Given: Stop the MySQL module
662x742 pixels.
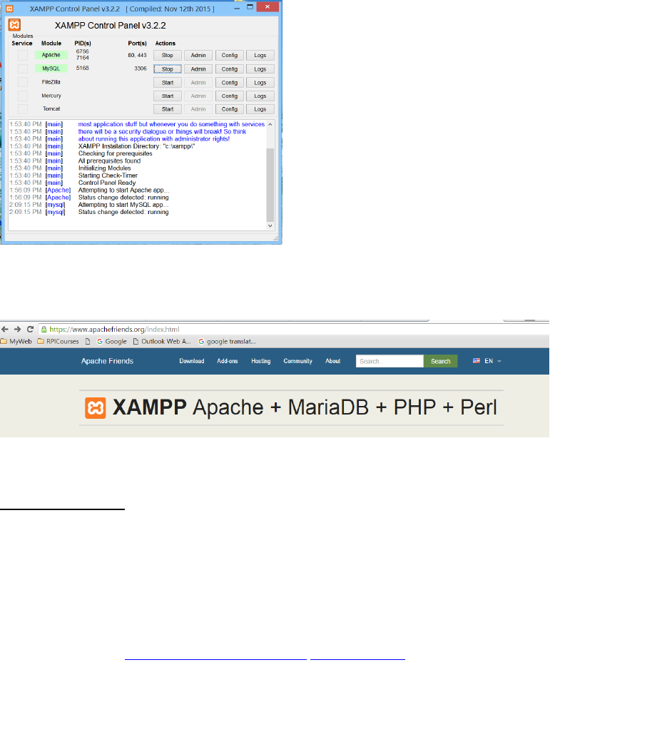Looking at the screenshot, I should pos(168,69).
